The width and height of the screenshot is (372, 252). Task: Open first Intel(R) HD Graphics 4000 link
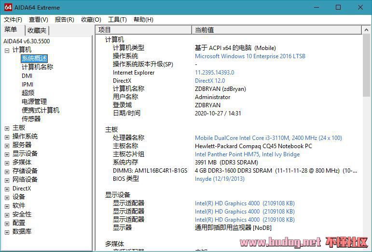click(x=245, y=203)
